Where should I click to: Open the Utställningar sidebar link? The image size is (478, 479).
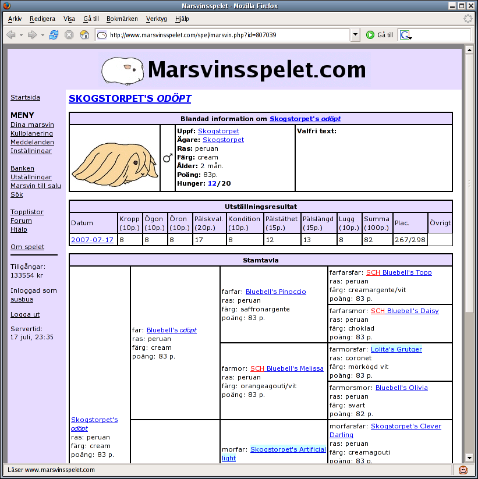tap(31, 177)
